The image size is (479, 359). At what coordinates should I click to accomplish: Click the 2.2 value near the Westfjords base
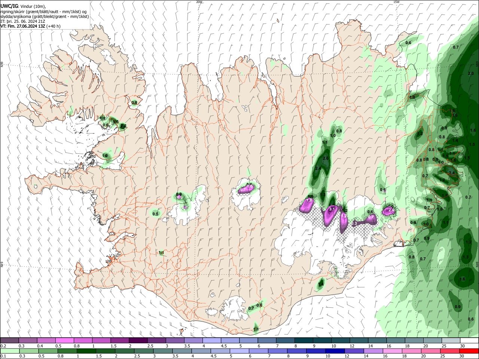pyautogui.click(x=123, y=126)
